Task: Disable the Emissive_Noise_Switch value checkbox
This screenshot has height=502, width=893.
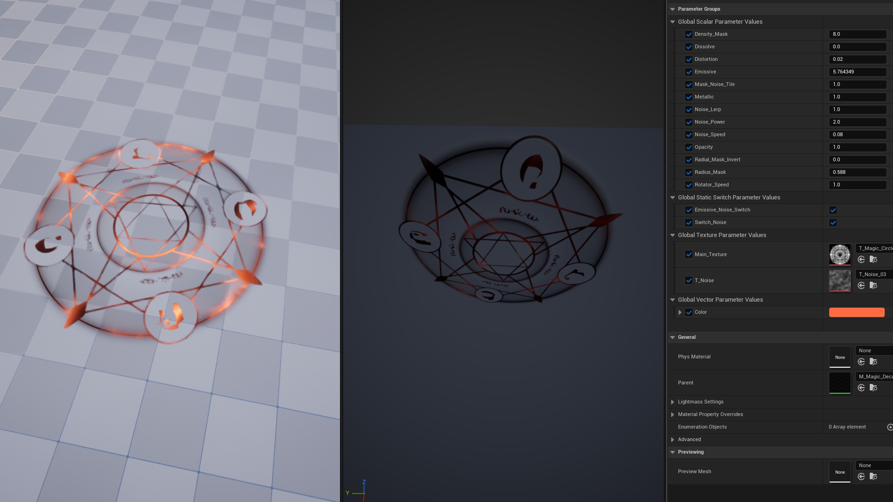Action: 833,210
